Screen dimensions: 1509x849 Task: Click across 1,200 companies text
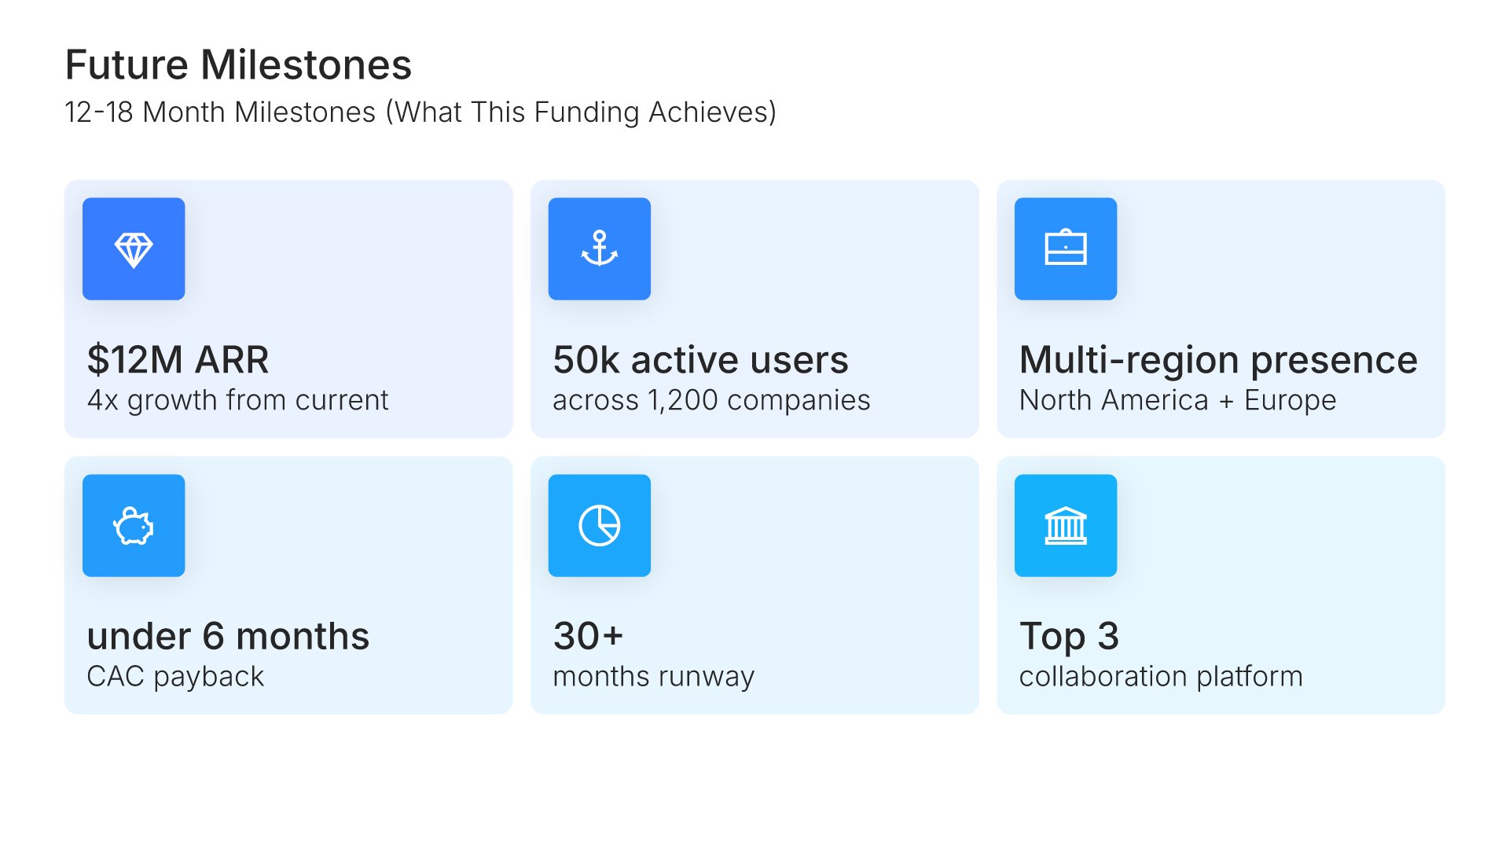pyautogui.click(x=711, y=400)
